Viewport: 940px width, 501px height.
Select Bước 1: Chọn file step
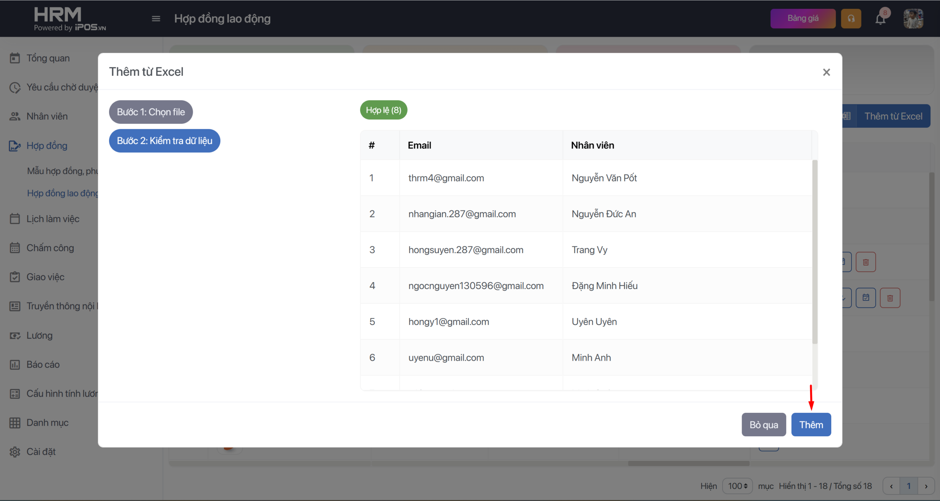[151, 112]
